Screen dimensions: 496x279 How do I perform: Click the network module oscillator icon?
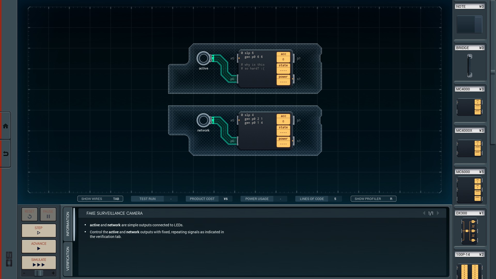pos(203,120)
